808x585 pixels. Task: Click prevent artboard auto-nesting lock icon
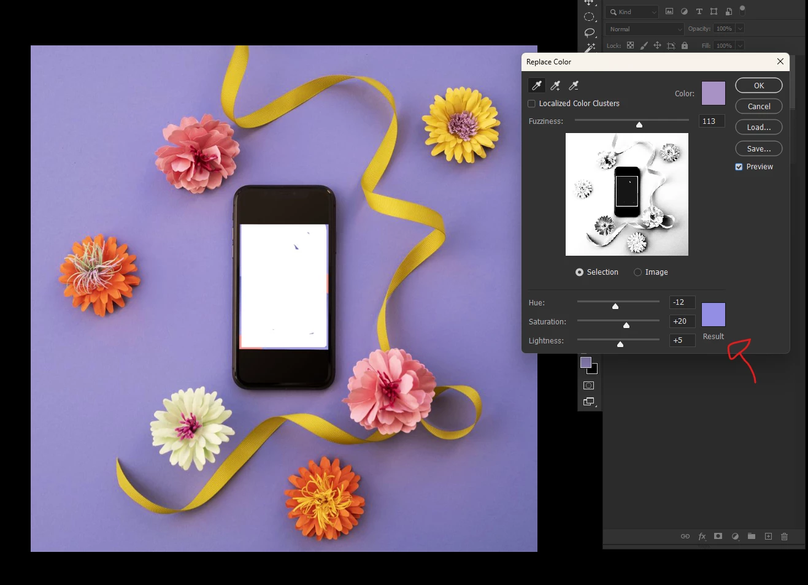671,45
